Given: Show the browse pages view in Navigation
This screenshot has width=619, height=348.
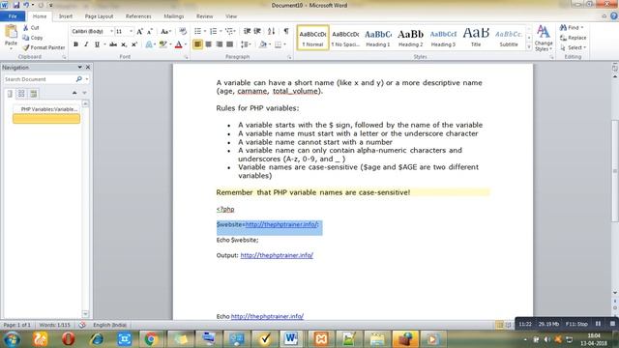Looking at the screenshot, I should 21,94.
